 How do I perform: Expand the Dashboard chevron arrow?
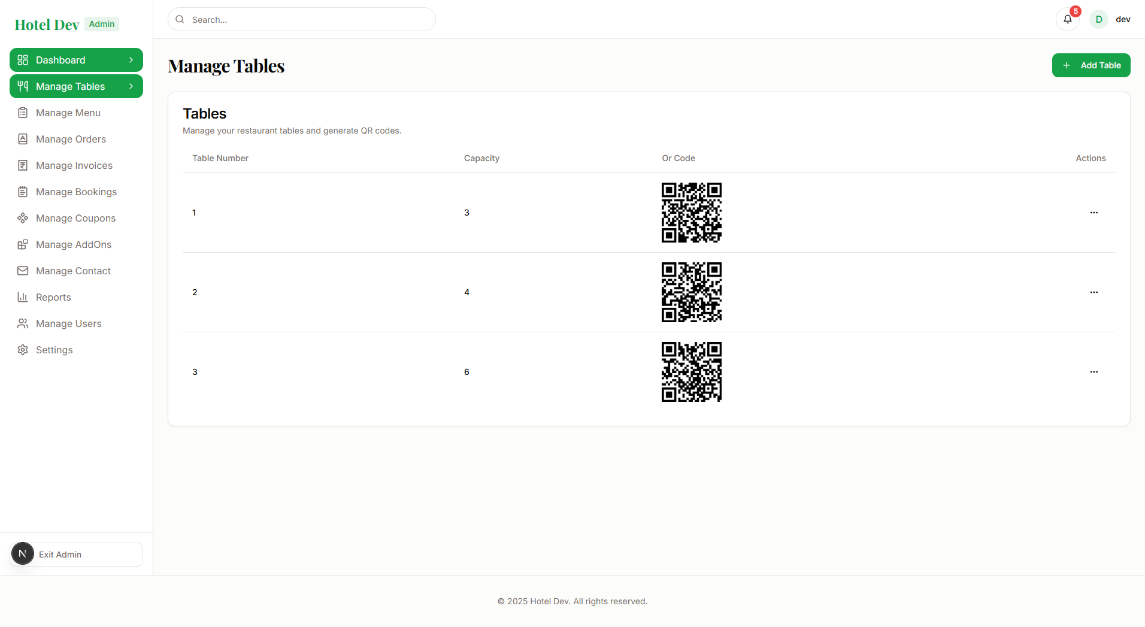131,60
